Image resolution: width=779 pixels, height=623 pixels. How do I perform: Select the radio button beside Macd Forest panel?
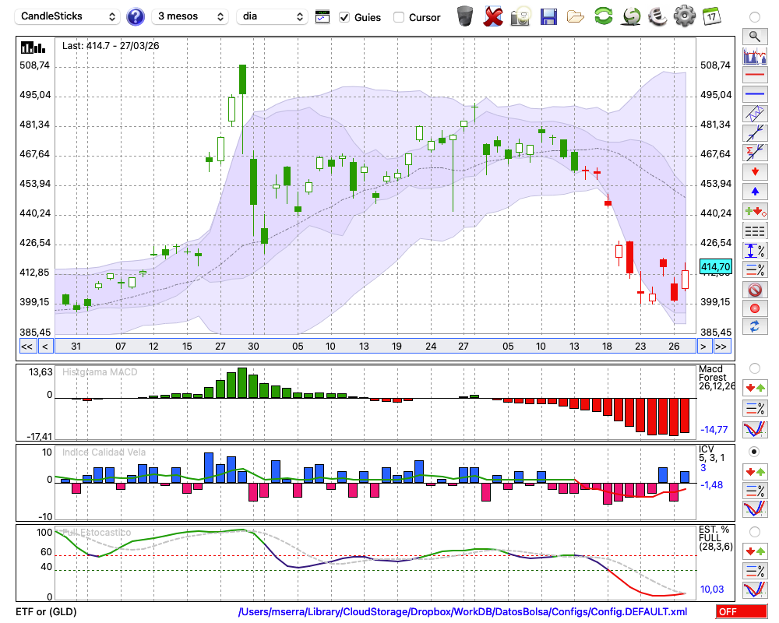754,368
